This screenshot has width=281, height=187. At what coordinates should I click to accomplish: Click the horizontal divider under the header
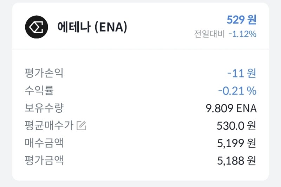click(x=140, y=49)
